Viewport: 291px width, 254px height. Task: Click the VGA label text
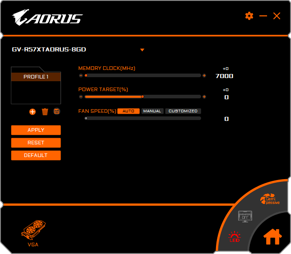[x=33, y=245]
